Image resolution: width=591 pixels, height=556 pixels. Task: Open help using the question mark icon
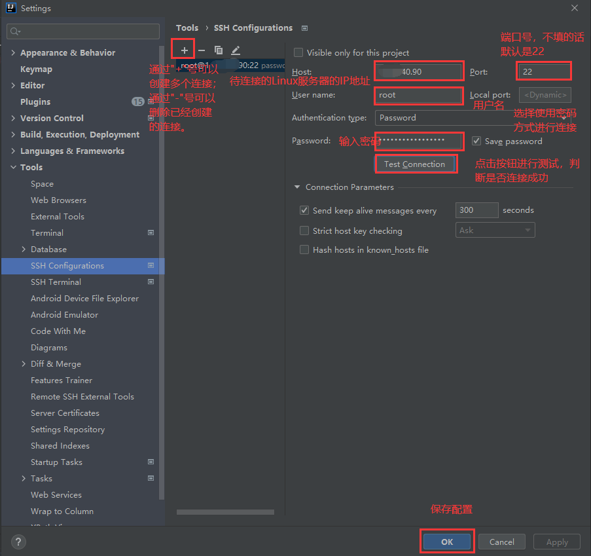18,542
